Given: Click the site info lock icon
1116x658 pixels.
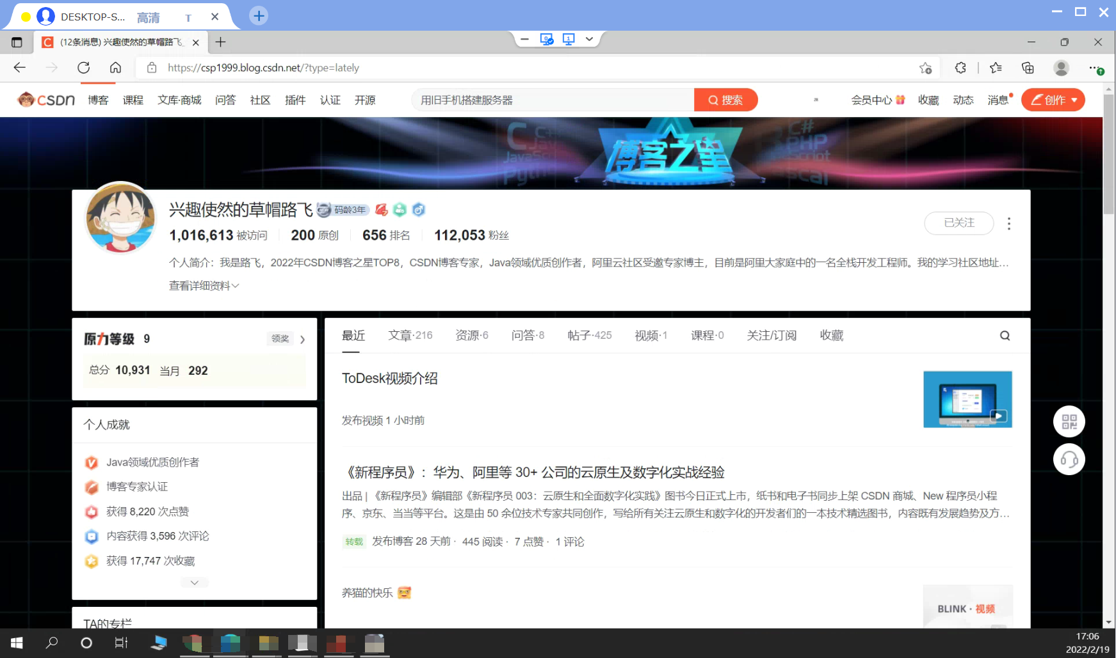Looking at the screenshot, I should (152, 68).
